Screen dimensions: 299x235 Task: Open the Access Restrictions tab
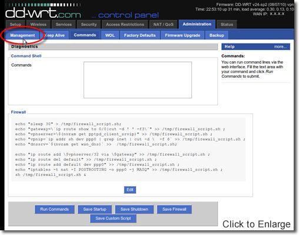pos(125,24)
